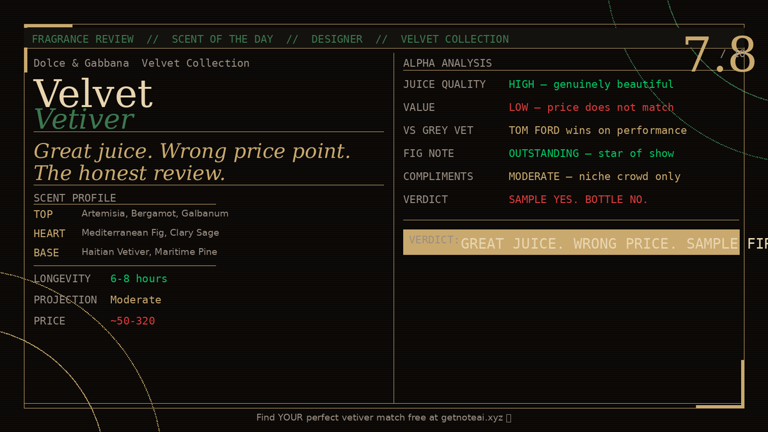Click the ALPHA ANALYSIS heading

[447, 63]
